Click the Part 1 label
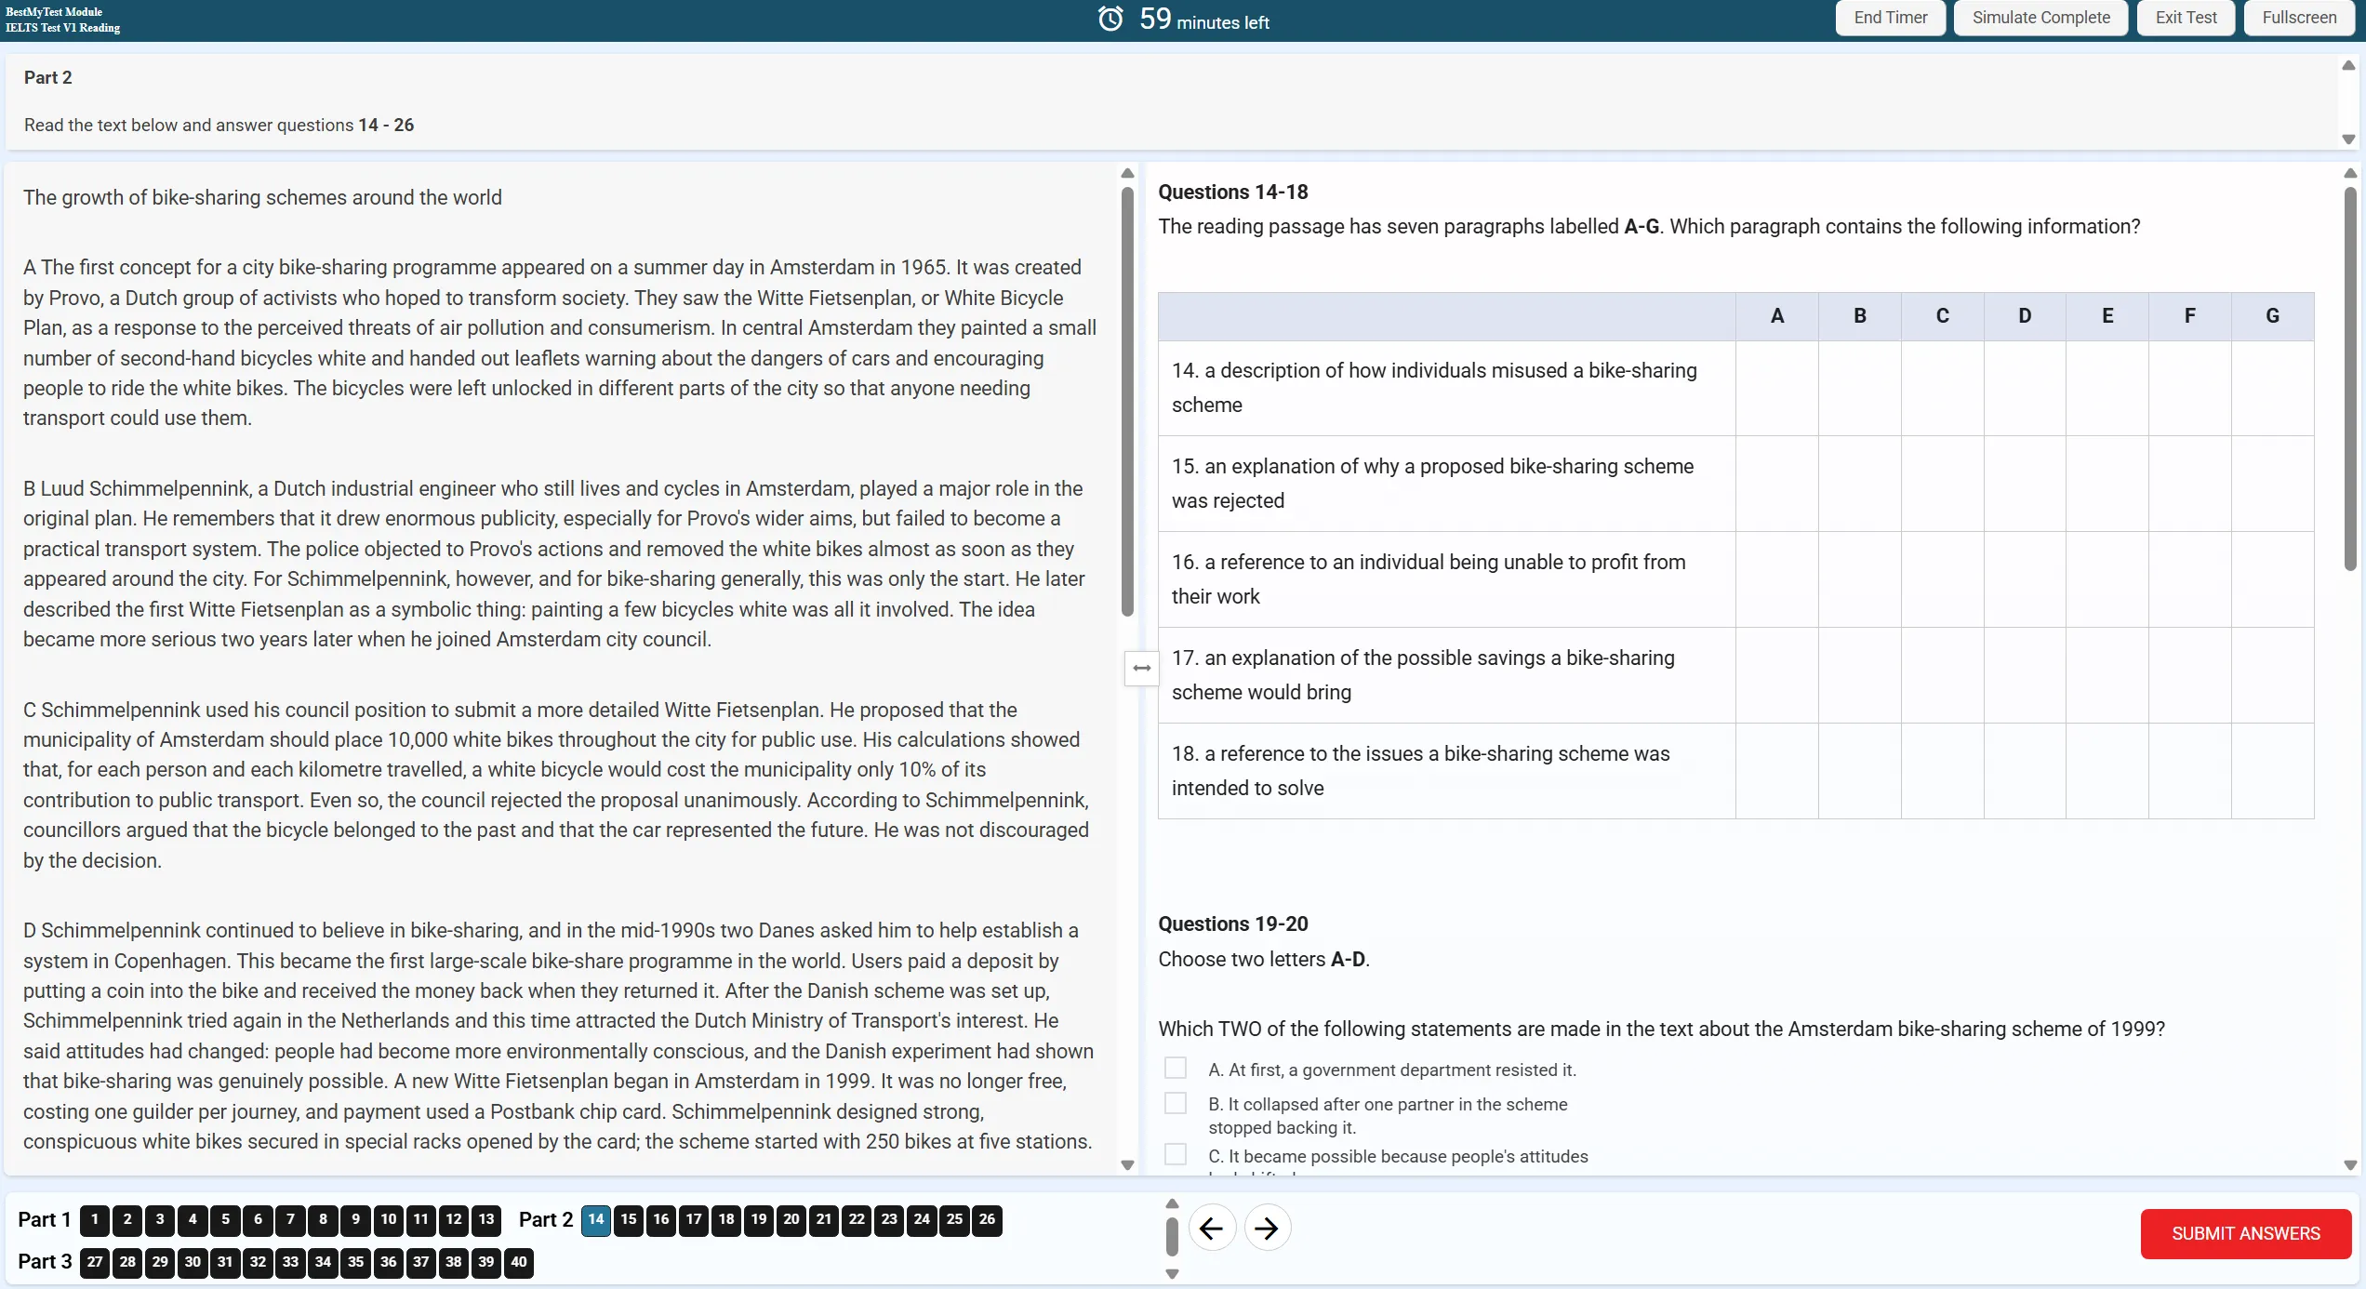This screenshot has width=2366, height=1289. pyautogui.click(x=44, y=1219)
